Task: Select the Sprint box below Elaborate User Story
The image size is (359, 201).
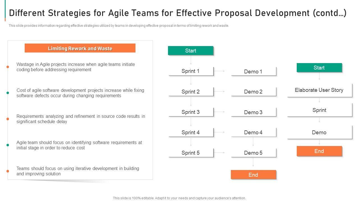Action: [319, 110]
